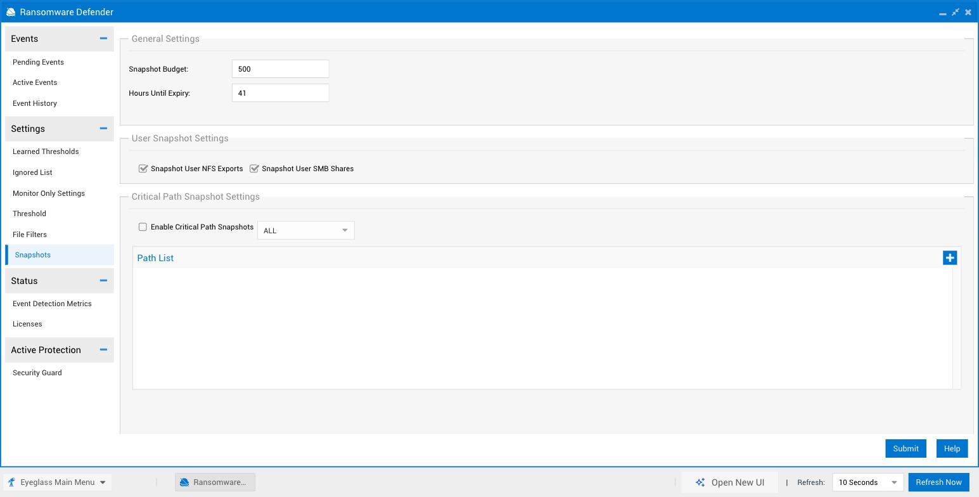Open Active Events
Viewport: 979px width, 497px height.
(x=35, y=82)
